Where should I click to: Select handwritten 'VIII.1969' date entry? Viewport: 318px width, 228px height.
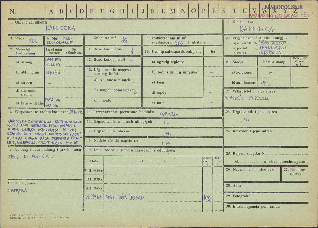coord(93,197)
